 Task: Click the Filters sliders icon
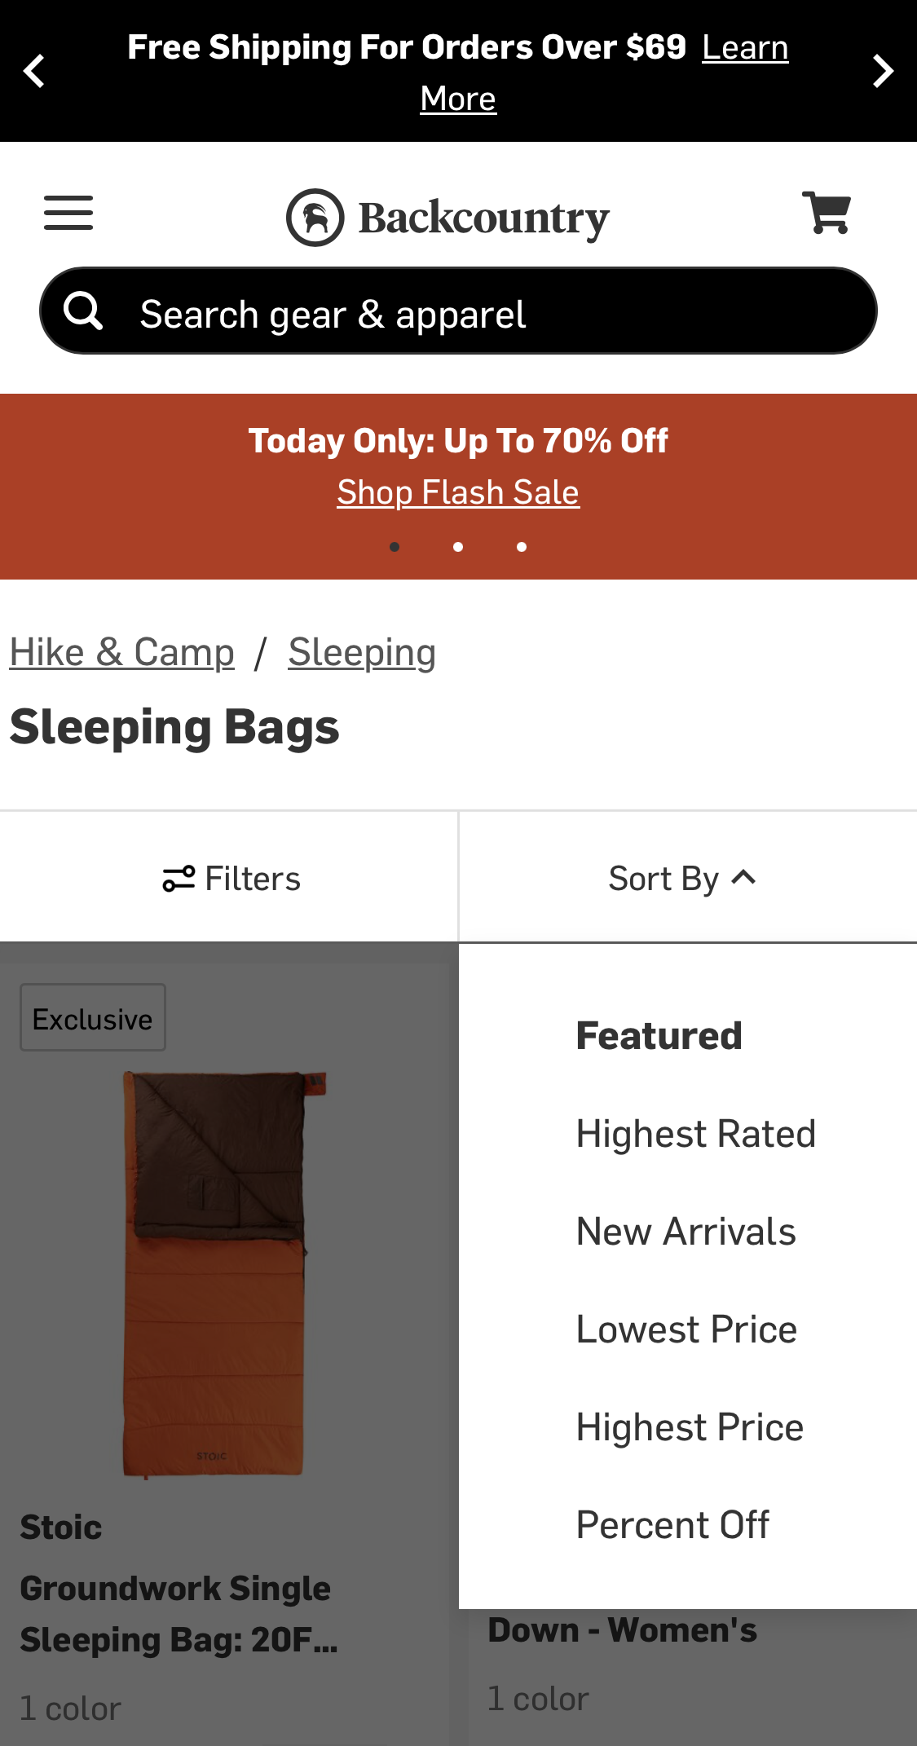pos(178,878)
